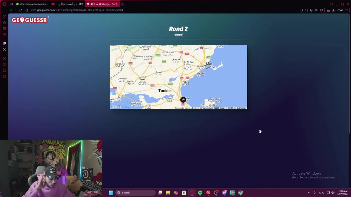Viewport: 351px width, 197px height.
Task: Select the Live Challenge GeoGuessr tab
Action: [x=103, y=4]
